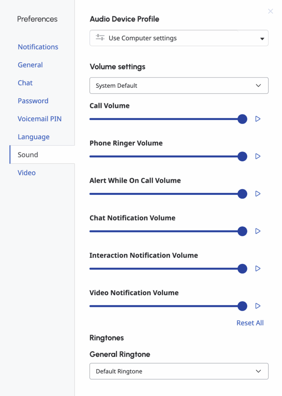Switch to the Sound preferences tab
Viewport: 282px width, 396px height.
tap(27, 154)
